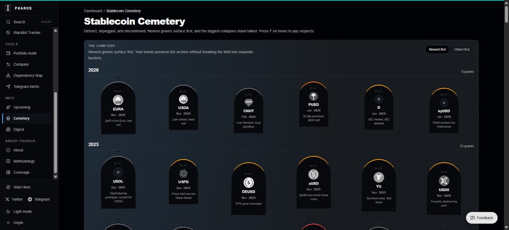This screenshot has height=230, width=509.
Task: Click CNHT epitaph "Low demand, long goodbye"
Action: [249, 125]
